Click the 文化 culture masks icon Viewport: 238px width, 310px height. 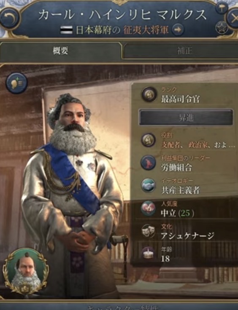pos(149,231)
